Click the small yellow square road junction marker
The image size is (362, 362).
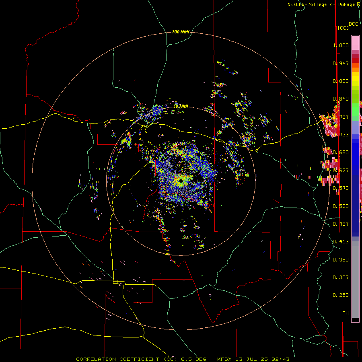coord(115,282)
